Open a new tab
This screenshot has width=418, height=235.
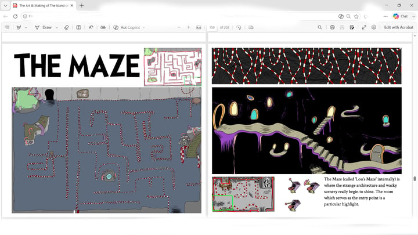point(82,6)
